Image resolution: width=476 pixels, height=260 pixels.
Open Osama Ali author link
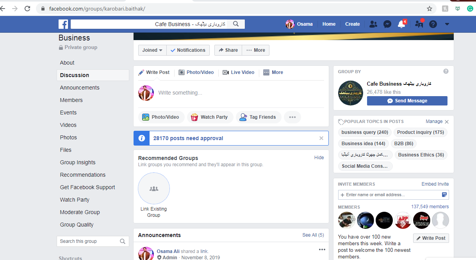(169, 251)
